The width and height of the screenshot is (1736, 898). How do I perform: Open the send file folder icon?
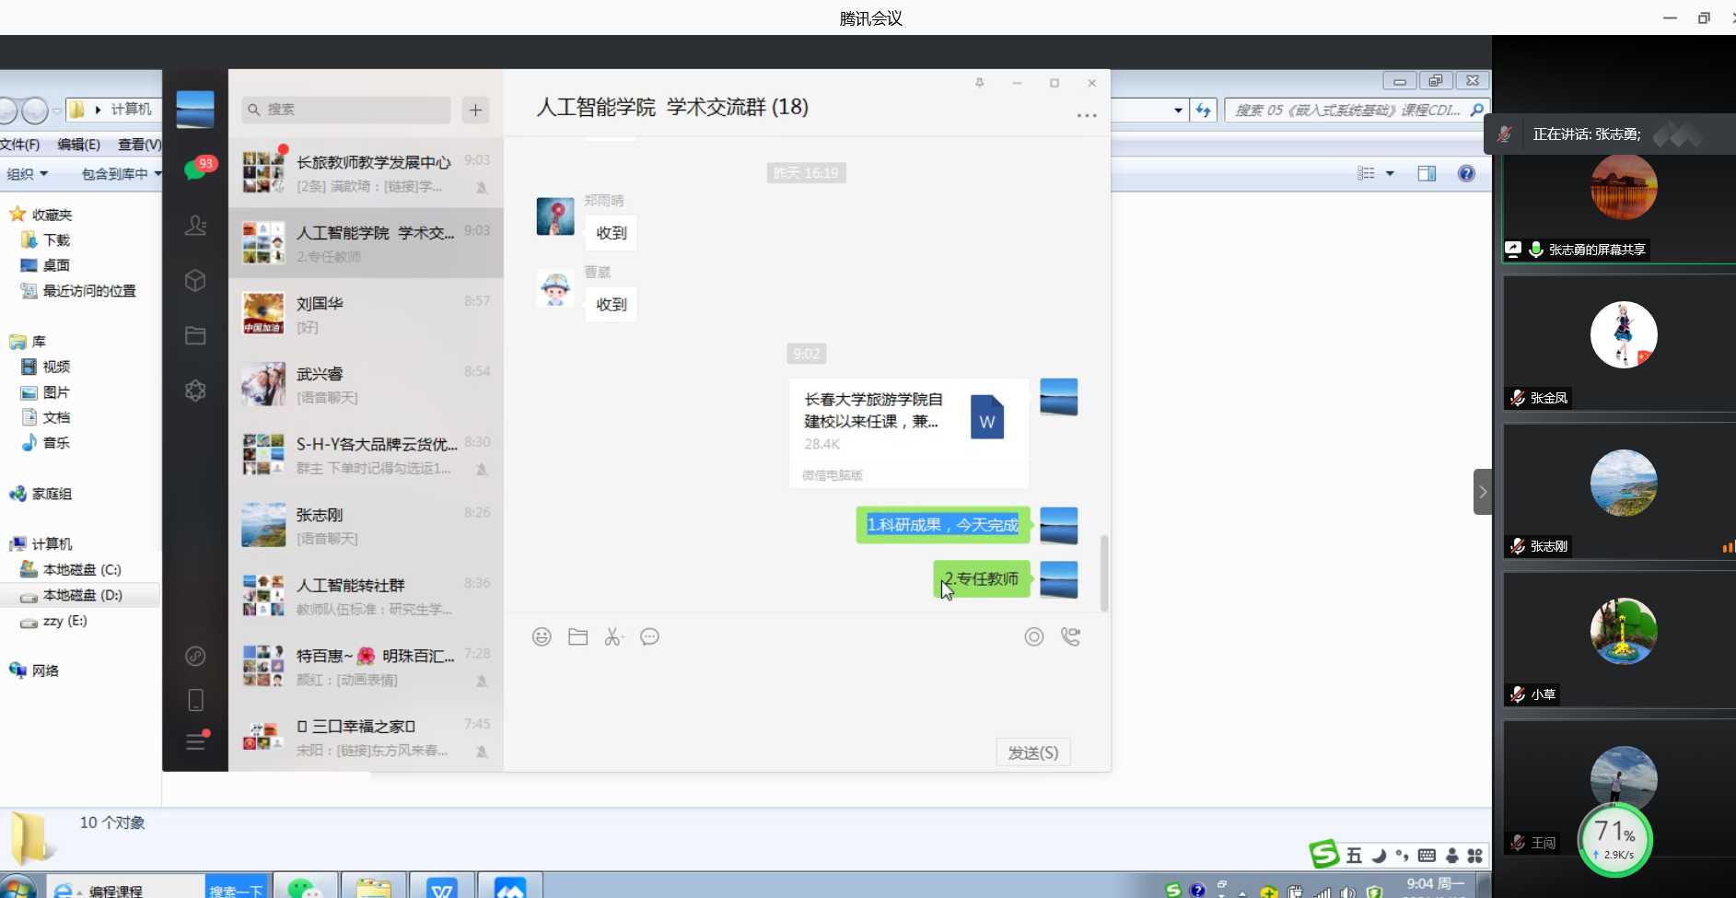pos(578,636)
